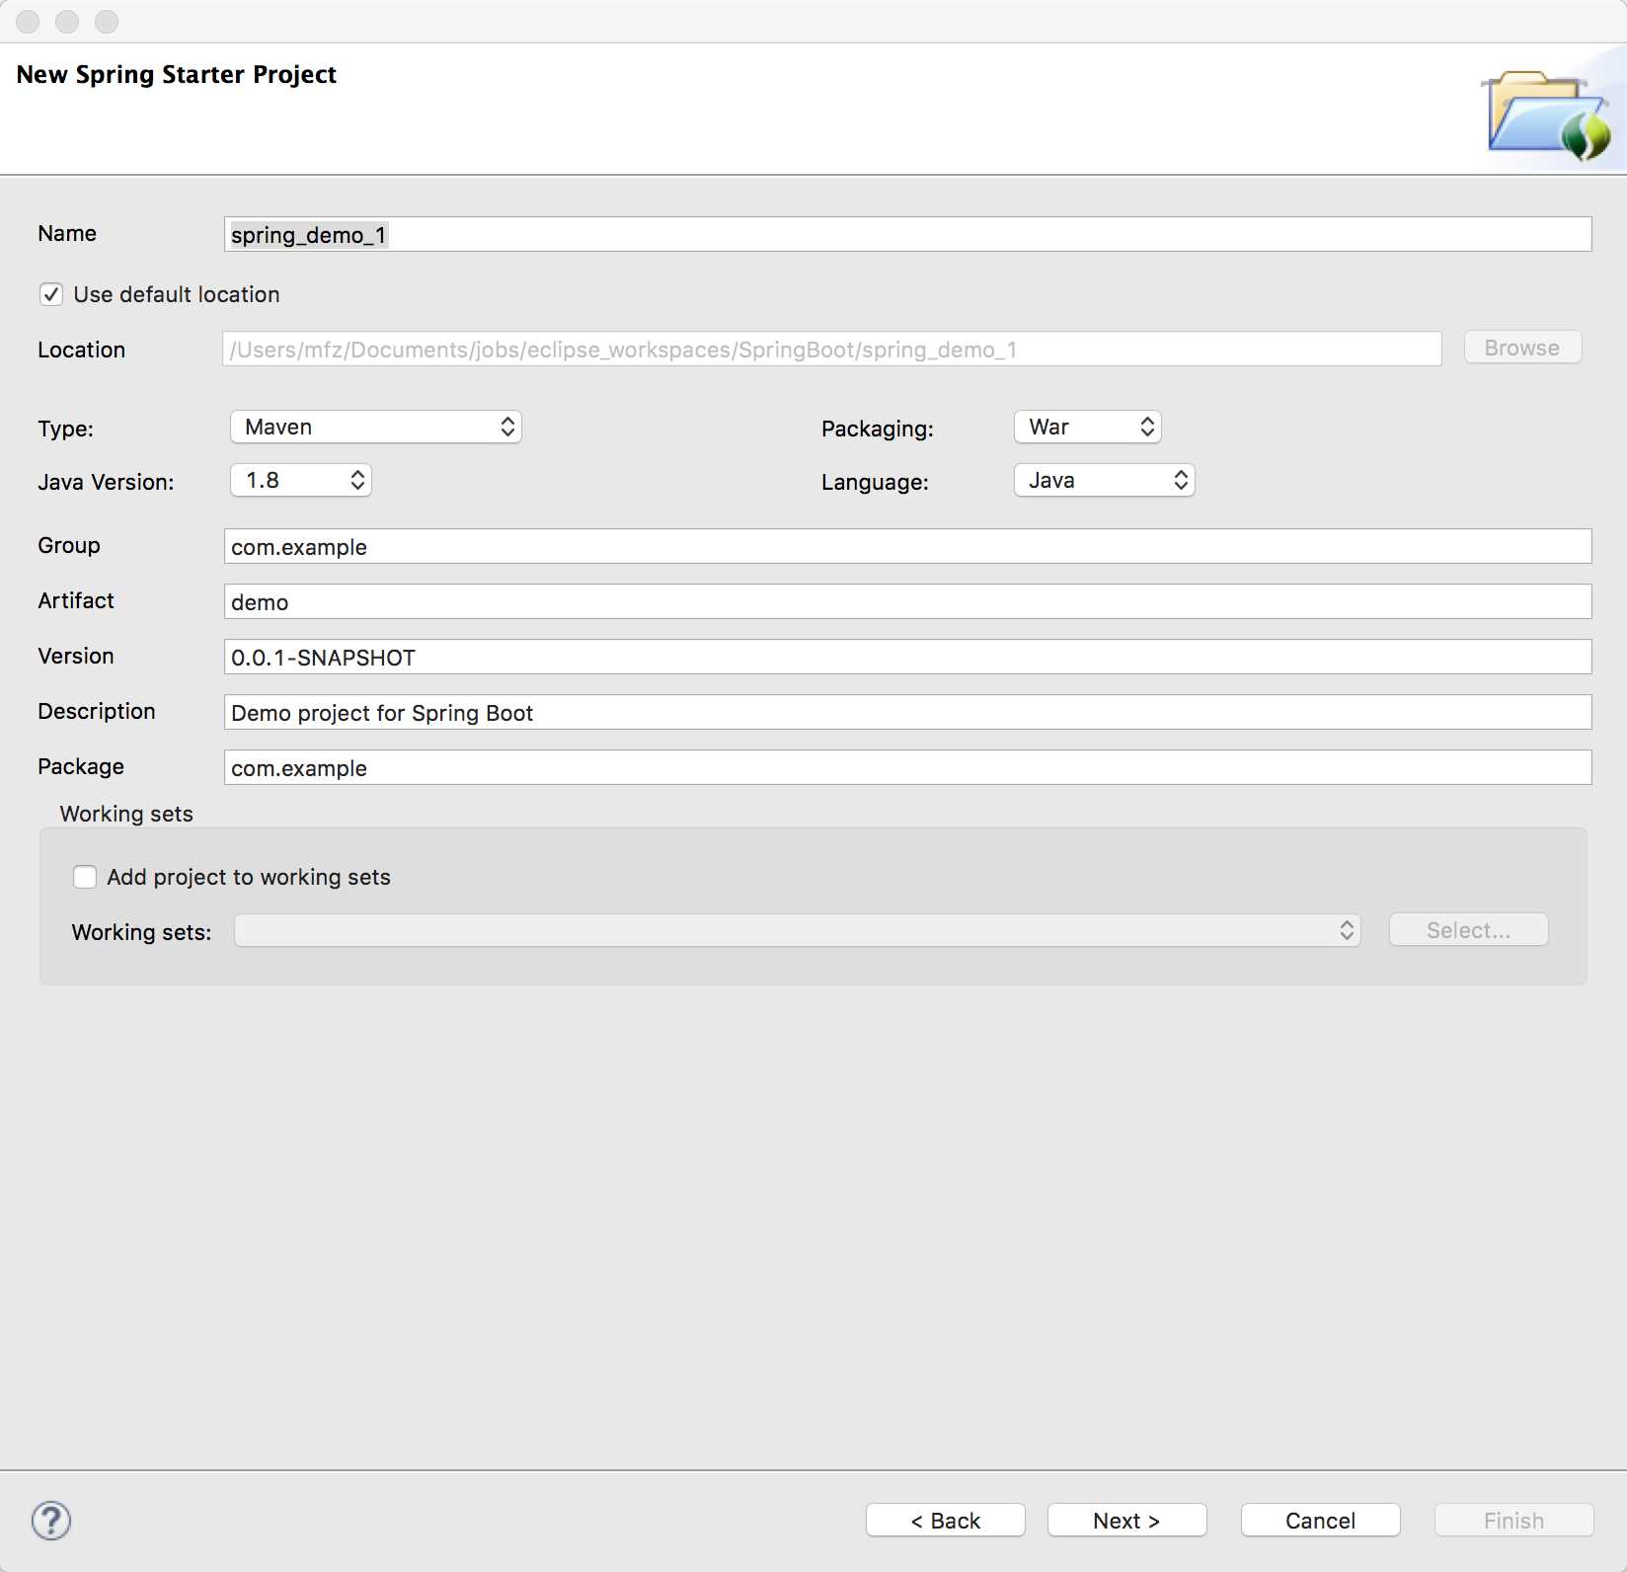The height and width of the screenshot is (1572, 1627).
Task: Enable Add project to working sets
Action: (85, 877)
